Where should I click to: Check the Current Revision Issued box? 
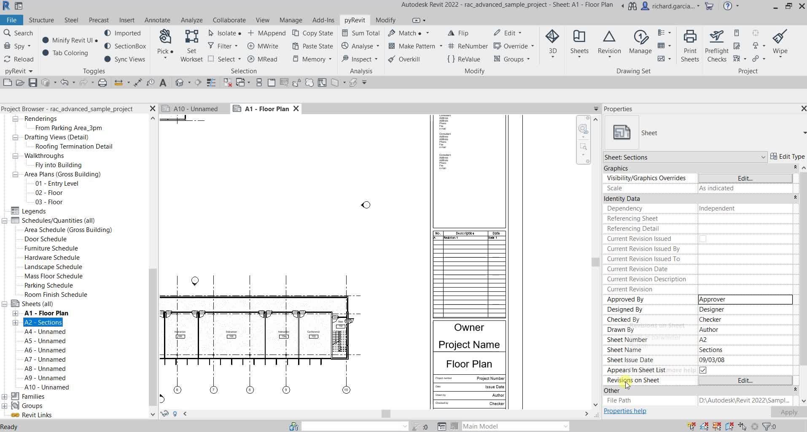coord(702,238)
